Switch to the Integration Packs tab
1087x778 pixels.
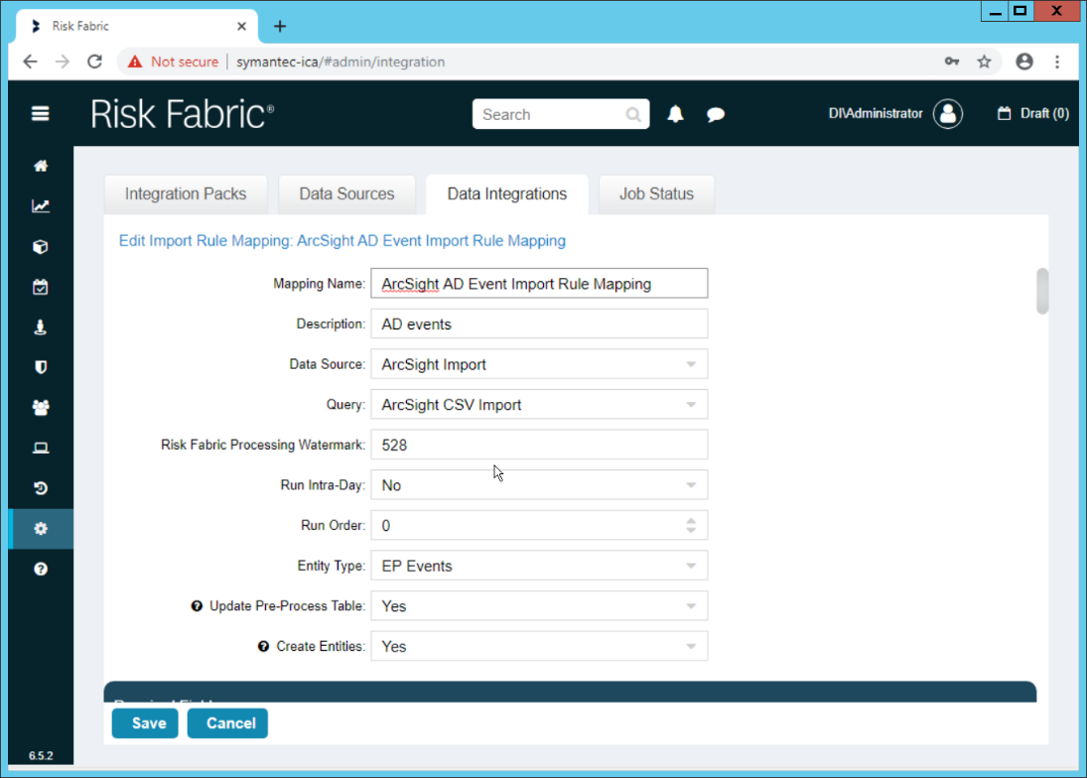[x=186, y=194]
